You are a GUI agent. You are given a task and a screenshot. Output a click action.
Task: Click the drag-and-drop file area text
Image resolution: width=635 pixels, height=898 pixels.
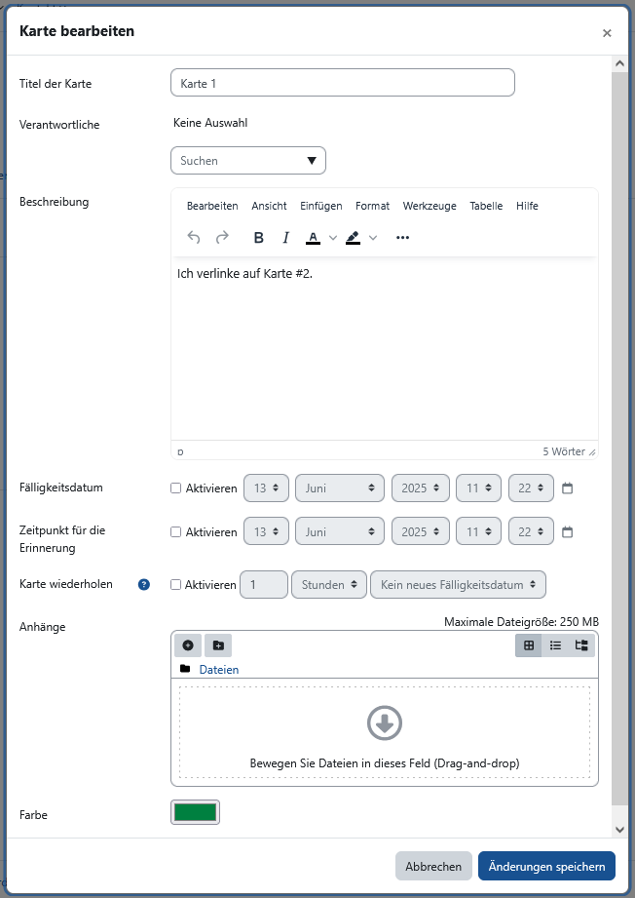(x=385, y=762)
